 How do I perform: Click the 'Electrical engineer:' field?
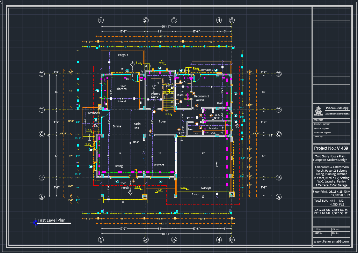click(331, 128)
